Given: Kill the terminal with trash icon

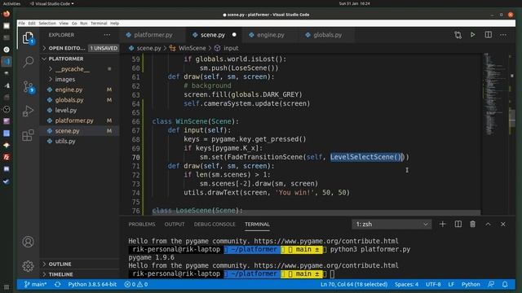Looking at the screenshot, I should [473, 225].
